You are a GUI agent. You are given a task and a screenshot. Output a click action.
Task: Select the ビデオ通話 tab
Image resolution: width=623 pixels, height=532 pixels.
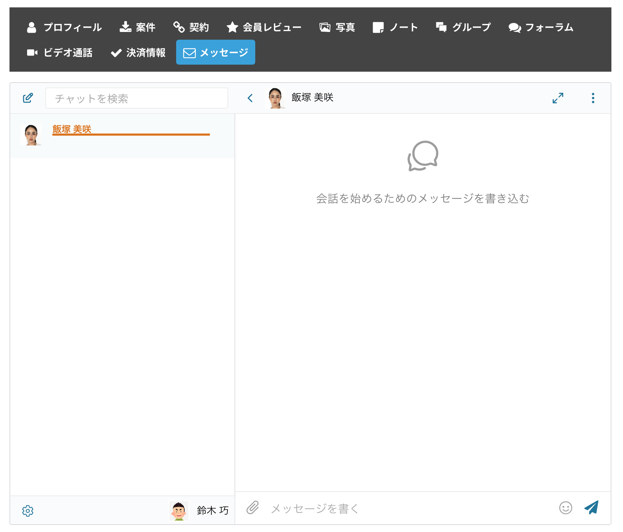60,53
